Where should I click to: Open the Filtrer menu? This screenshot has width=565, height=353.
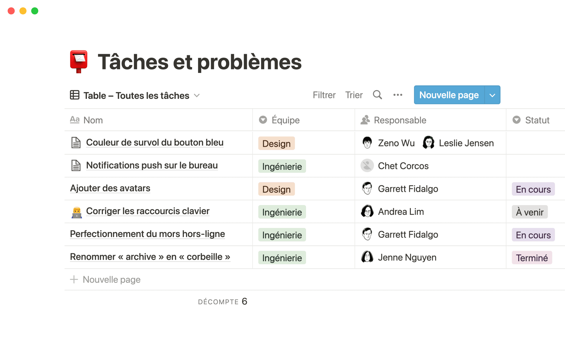pos(324,95)
